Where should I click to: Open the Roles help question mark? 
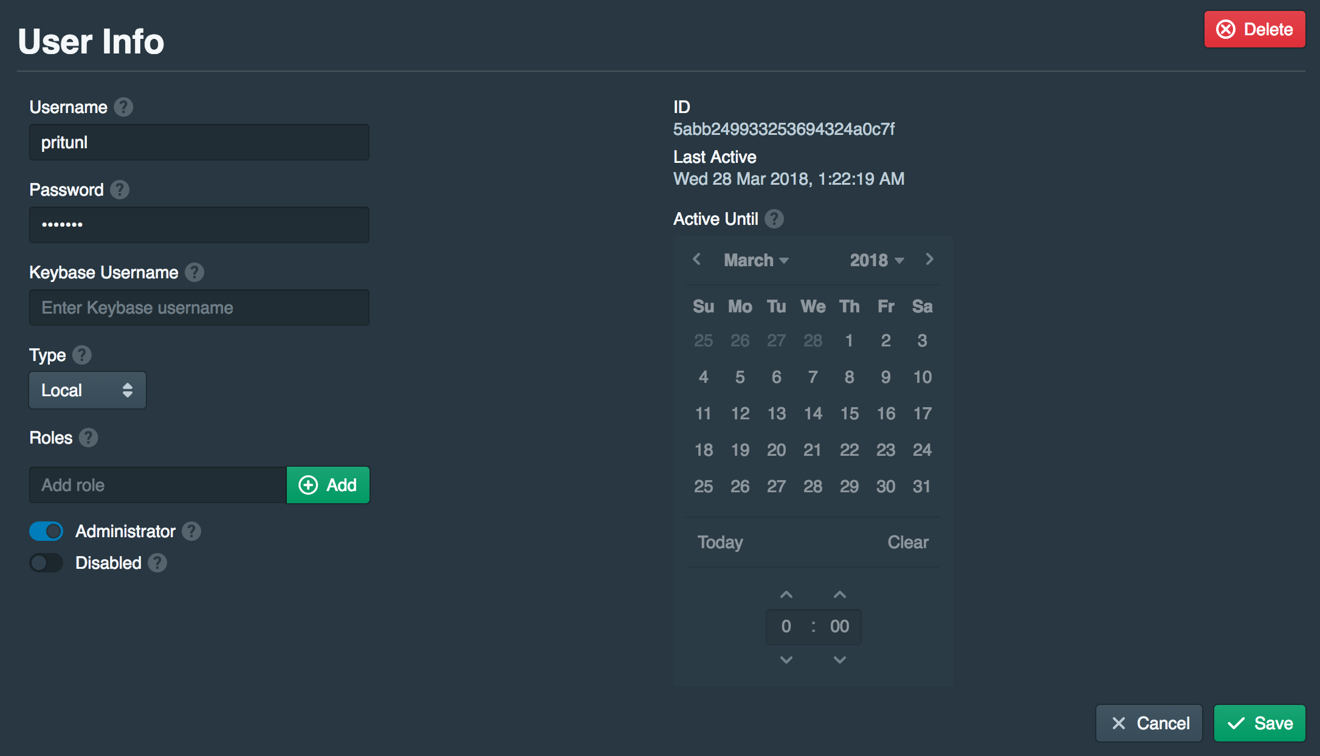click(x=89, y=438)
